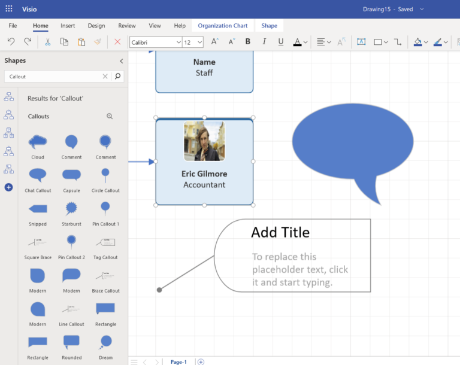Open the font color dropdown arrow
Screen dimensions: 460x365
(305, 42)
